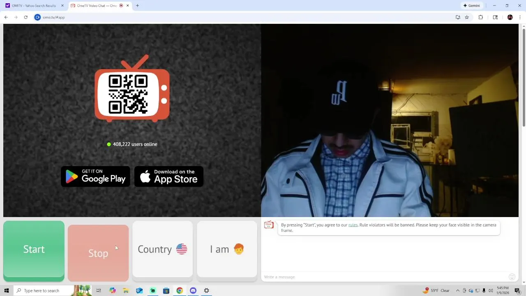The image size is (526, 296).
Task: Click the Write a message field
Action: 384,277
